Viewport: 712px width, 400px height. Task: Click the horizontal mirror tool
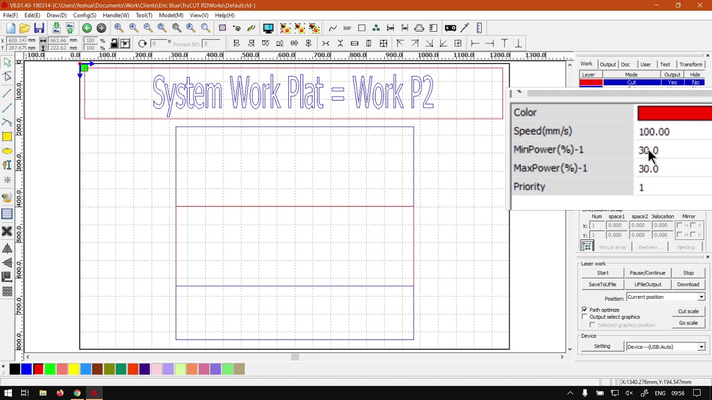point(7,249)
